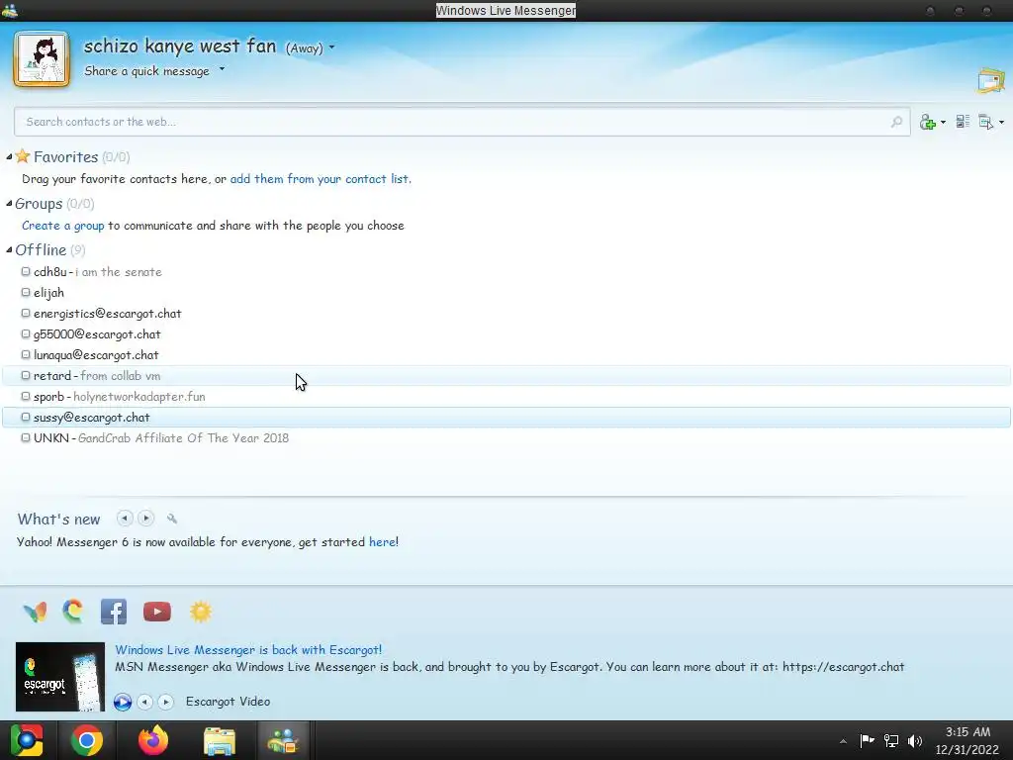Open Windows Live Messenger is back headline
Image resolution: width=1013 pixels, height=760 pixels.
point(248,649)
